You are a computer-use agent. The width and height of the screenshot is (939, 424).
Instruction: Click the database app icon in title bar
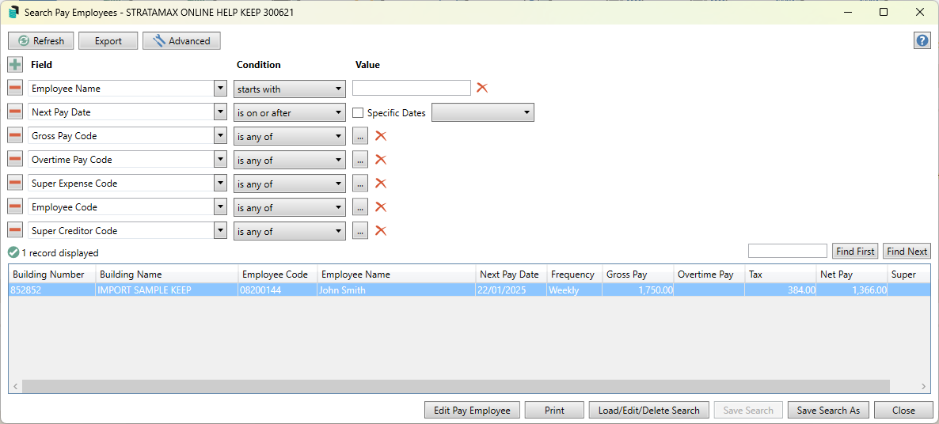pos(13,13)
